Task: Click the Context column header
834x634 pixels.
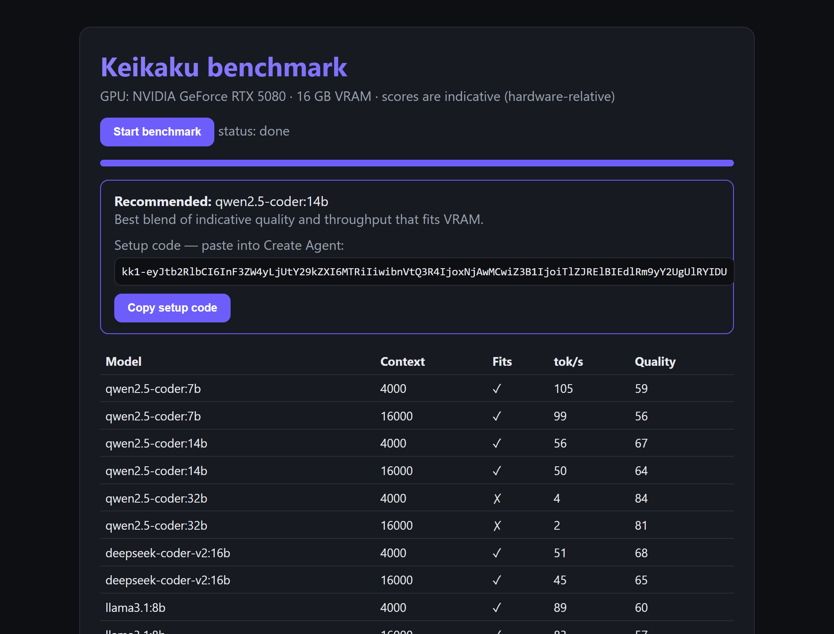Action: pyautogui.click(x=402, y=361)
